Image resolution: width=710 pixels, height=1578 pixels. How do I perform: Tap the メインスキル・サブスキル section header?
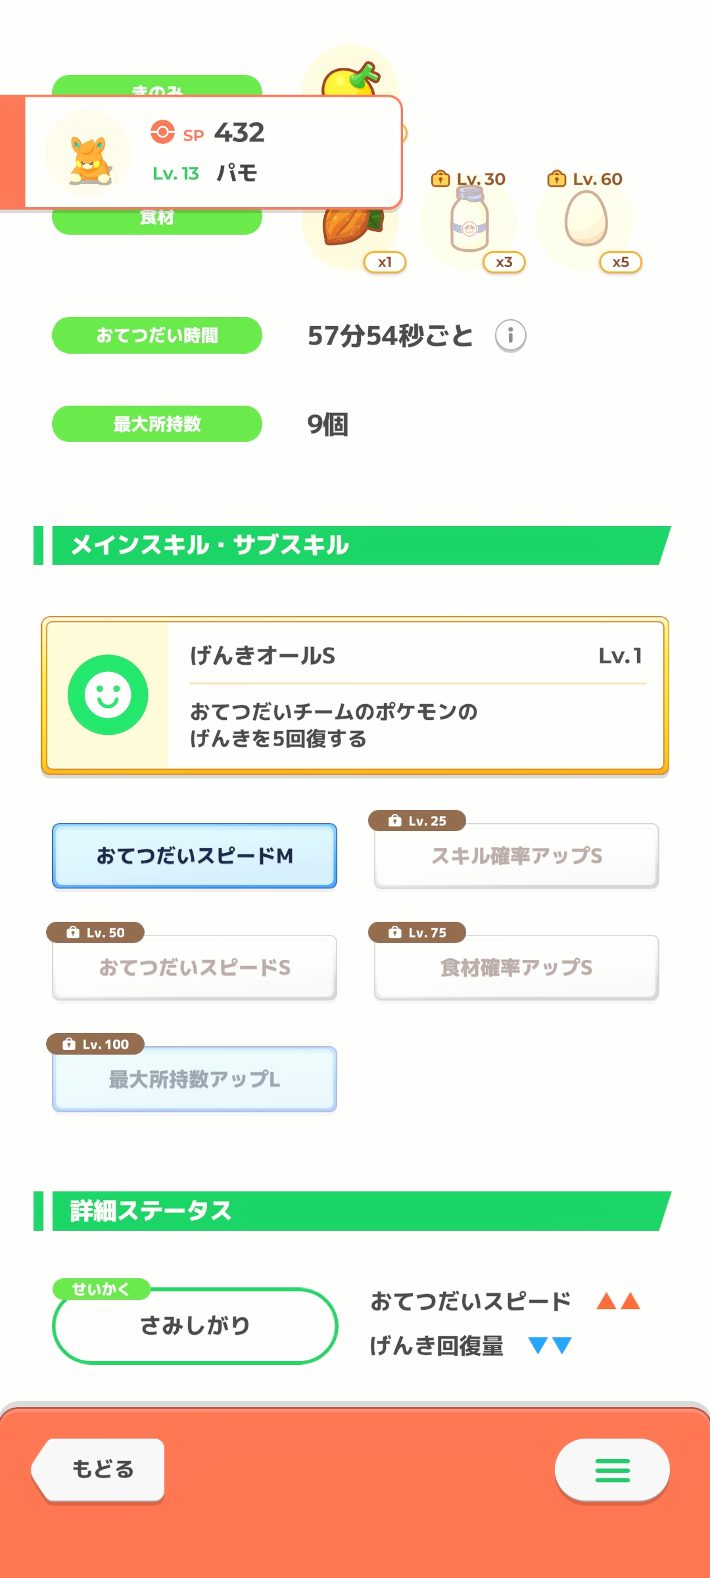point(352,545)
